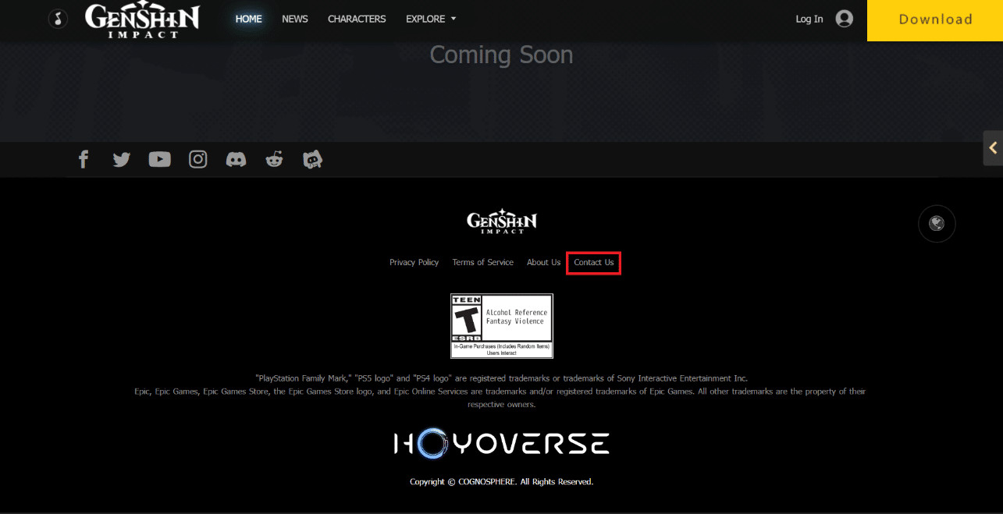Viewport: 1003px width, 514px height.
Task: Go to the NEWS menu item
Action: tap(295, 19)
